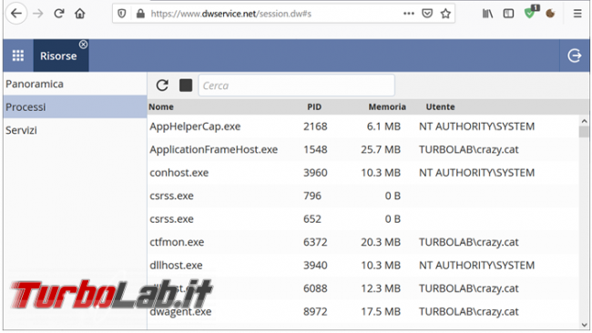Click the stop process square button
Viewport: 592px width, 333px height.
coord(186,86)
